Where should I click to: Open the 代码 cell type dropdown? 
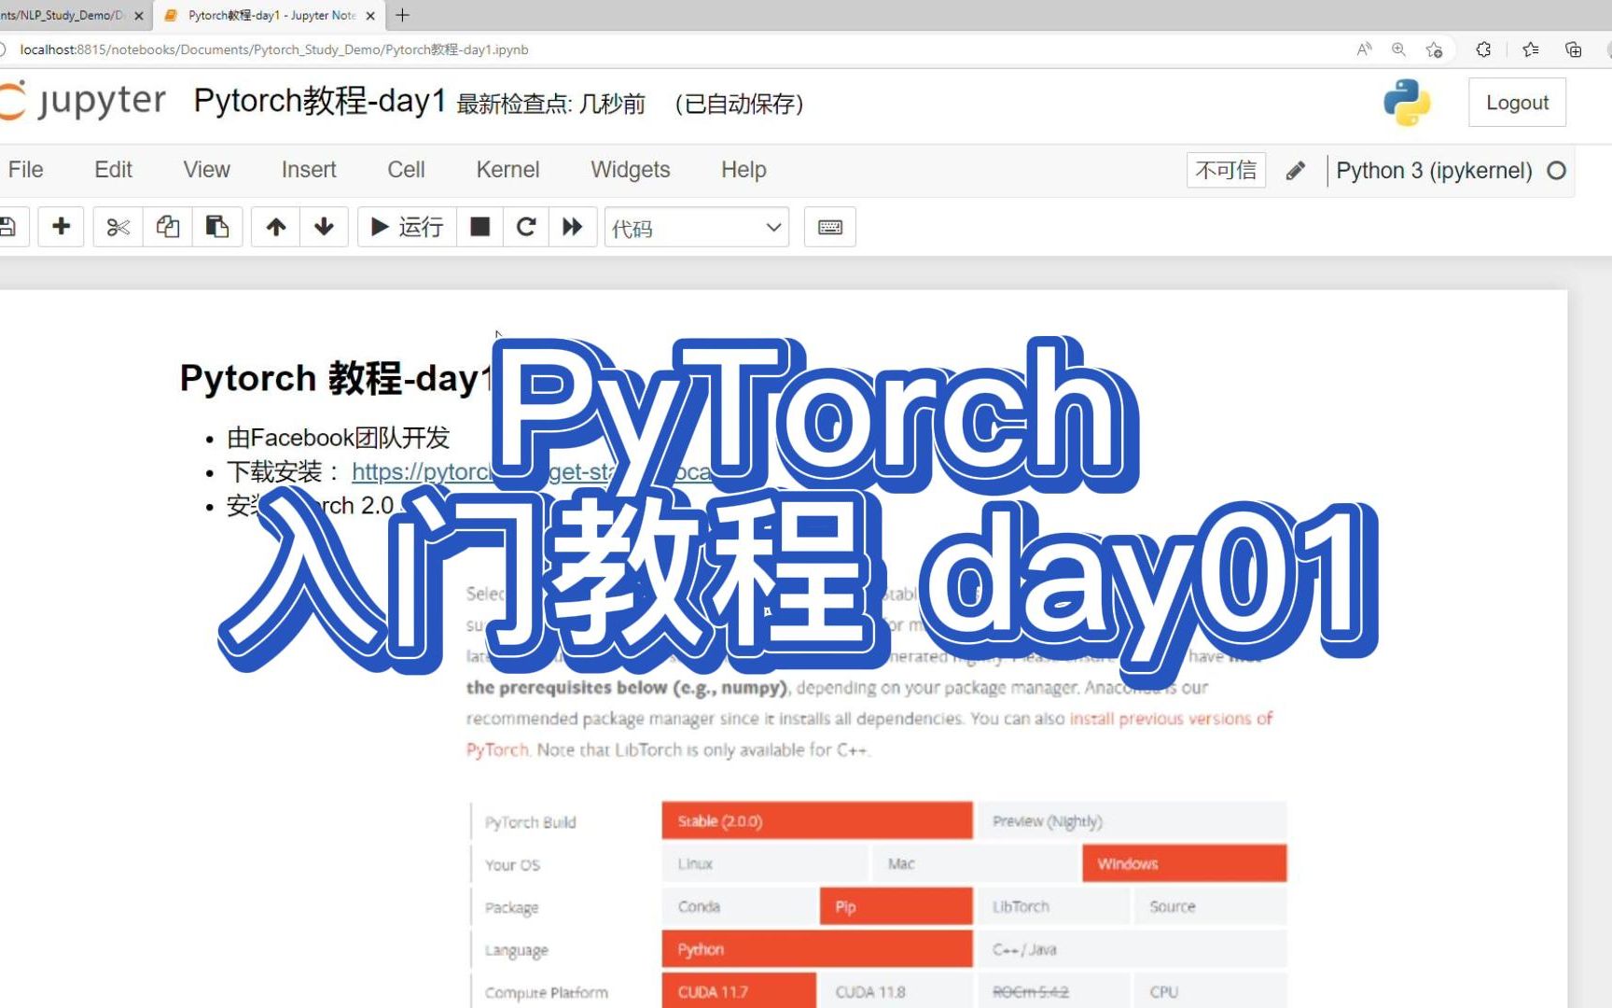pyautogui.click(x=697, y=228)
